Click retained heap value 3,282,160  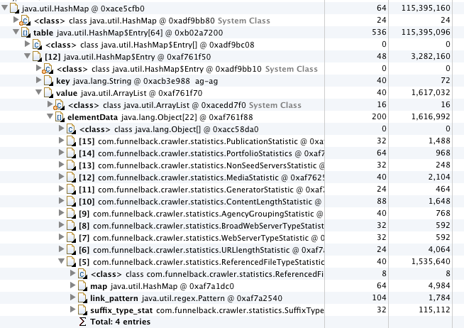(x=431, y=56)
